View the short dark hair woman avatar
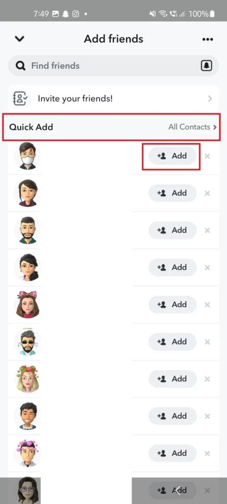The height and width of the screenshot is (504, 227). [28, 193]
